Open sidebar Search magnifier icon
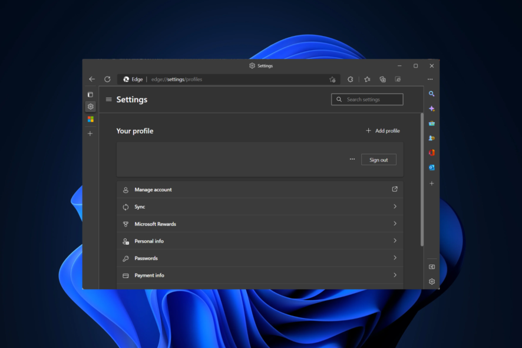 pos(431,94)
